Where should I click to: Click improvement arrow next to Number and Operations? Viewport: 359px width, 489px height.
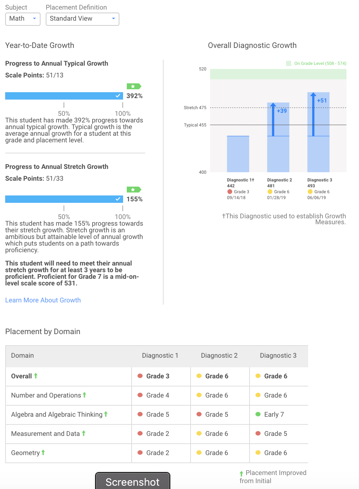coord(84,395)
